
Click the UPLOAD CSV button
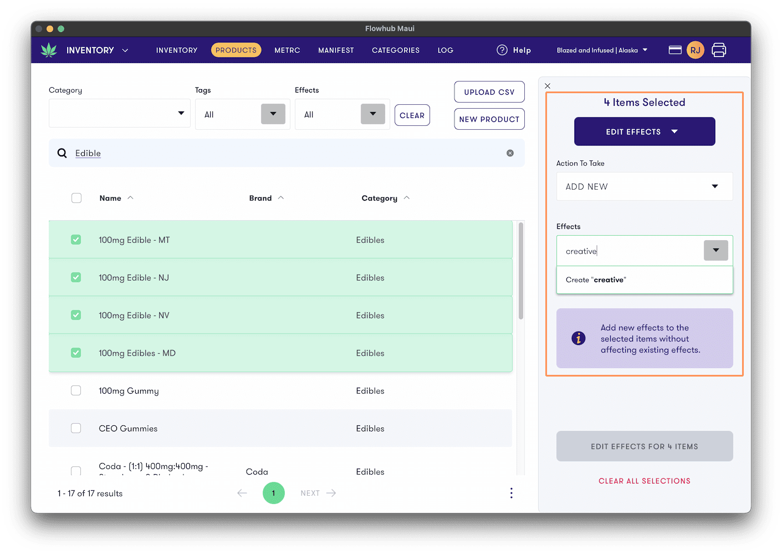(x=489, y=92)
